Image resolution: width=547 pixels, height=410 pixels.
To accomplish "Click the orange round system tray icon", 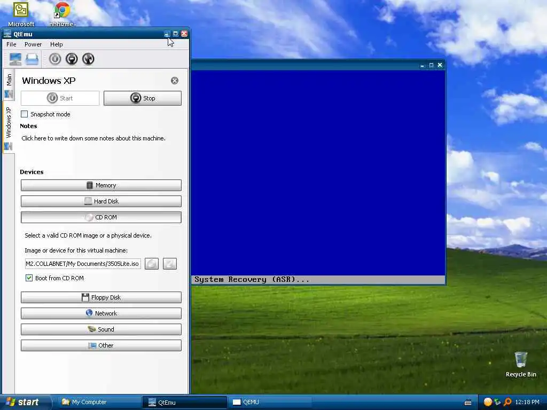I will [x=488, y=403].
